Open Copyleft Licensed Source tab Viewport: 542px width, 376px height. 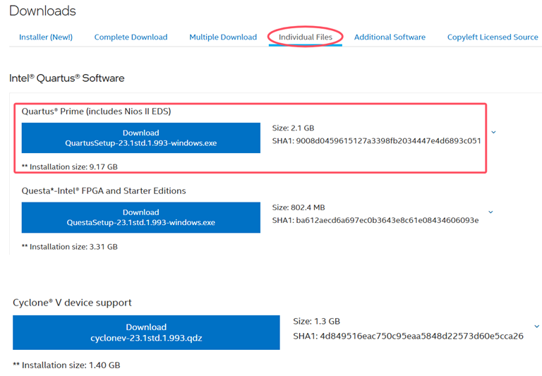click(493, 37)
